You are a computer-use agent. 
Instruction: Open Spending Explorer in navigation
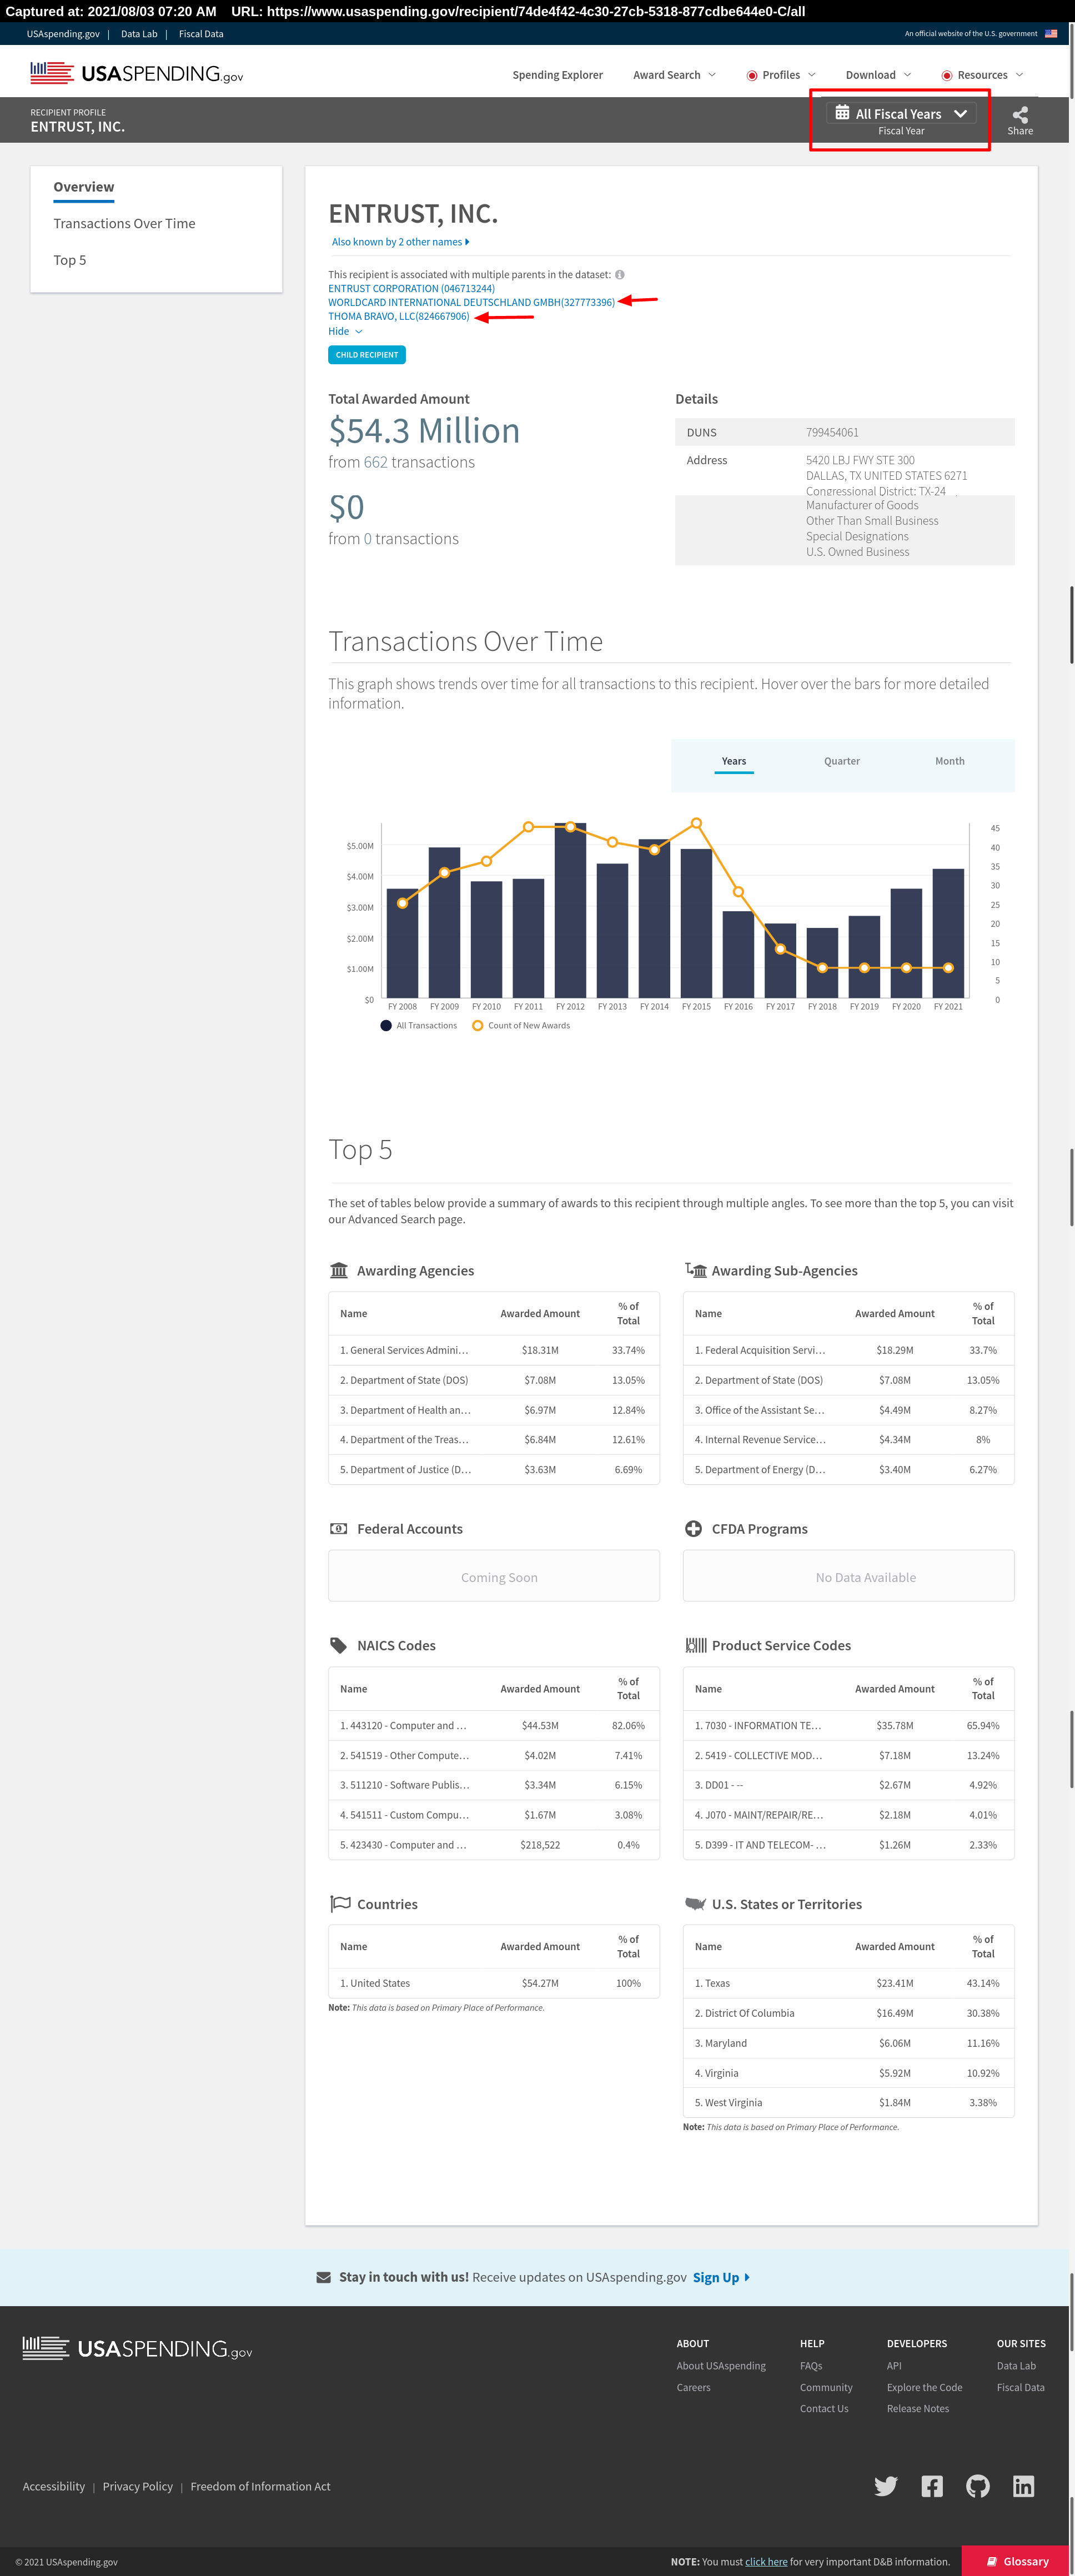point(558,75)
